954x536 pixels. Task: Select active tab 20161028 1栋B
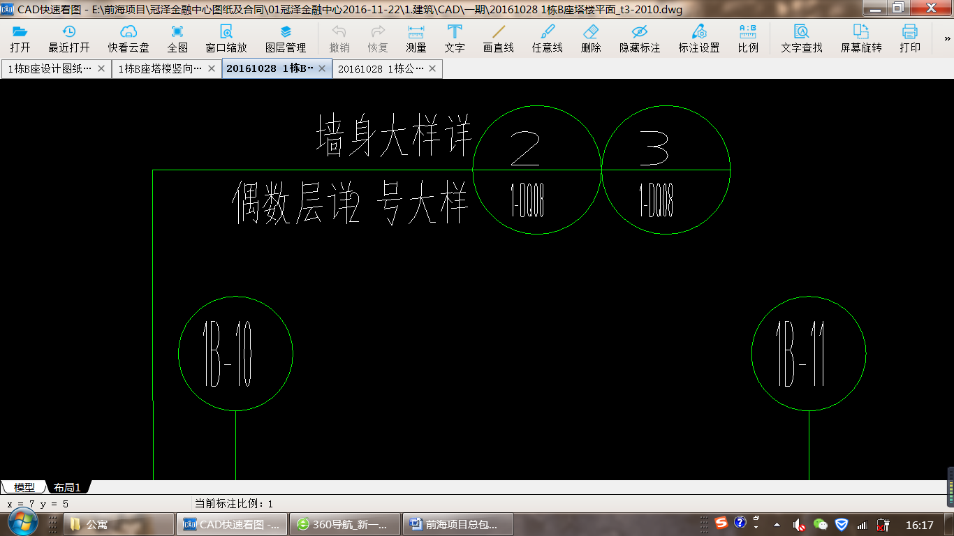tap(270, 68)
